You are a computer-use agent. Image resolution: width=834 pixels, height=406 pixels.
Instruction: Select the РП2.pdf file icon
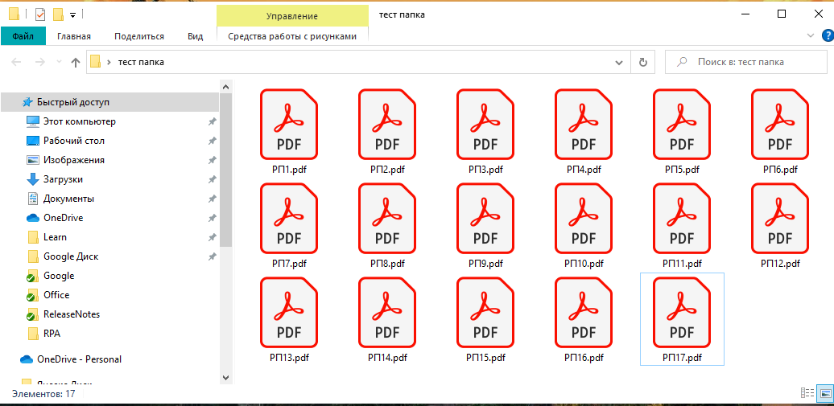(x=386, y=125)
